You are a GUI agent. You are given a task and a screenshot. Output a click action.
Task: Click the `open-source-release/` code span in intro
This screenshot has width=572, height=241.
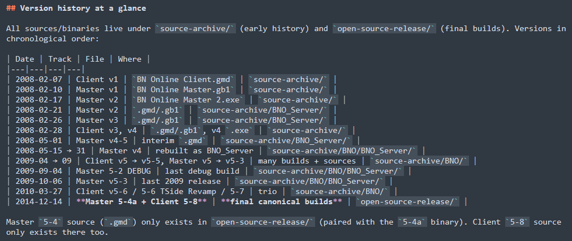[384, 28]
